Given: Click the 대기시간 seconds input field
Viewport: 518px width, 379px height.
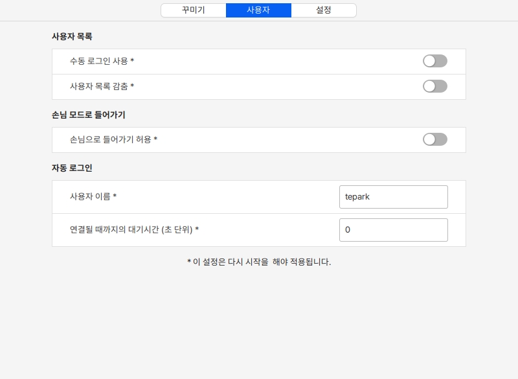Looking at the screenshot, I should coord(393,230).
